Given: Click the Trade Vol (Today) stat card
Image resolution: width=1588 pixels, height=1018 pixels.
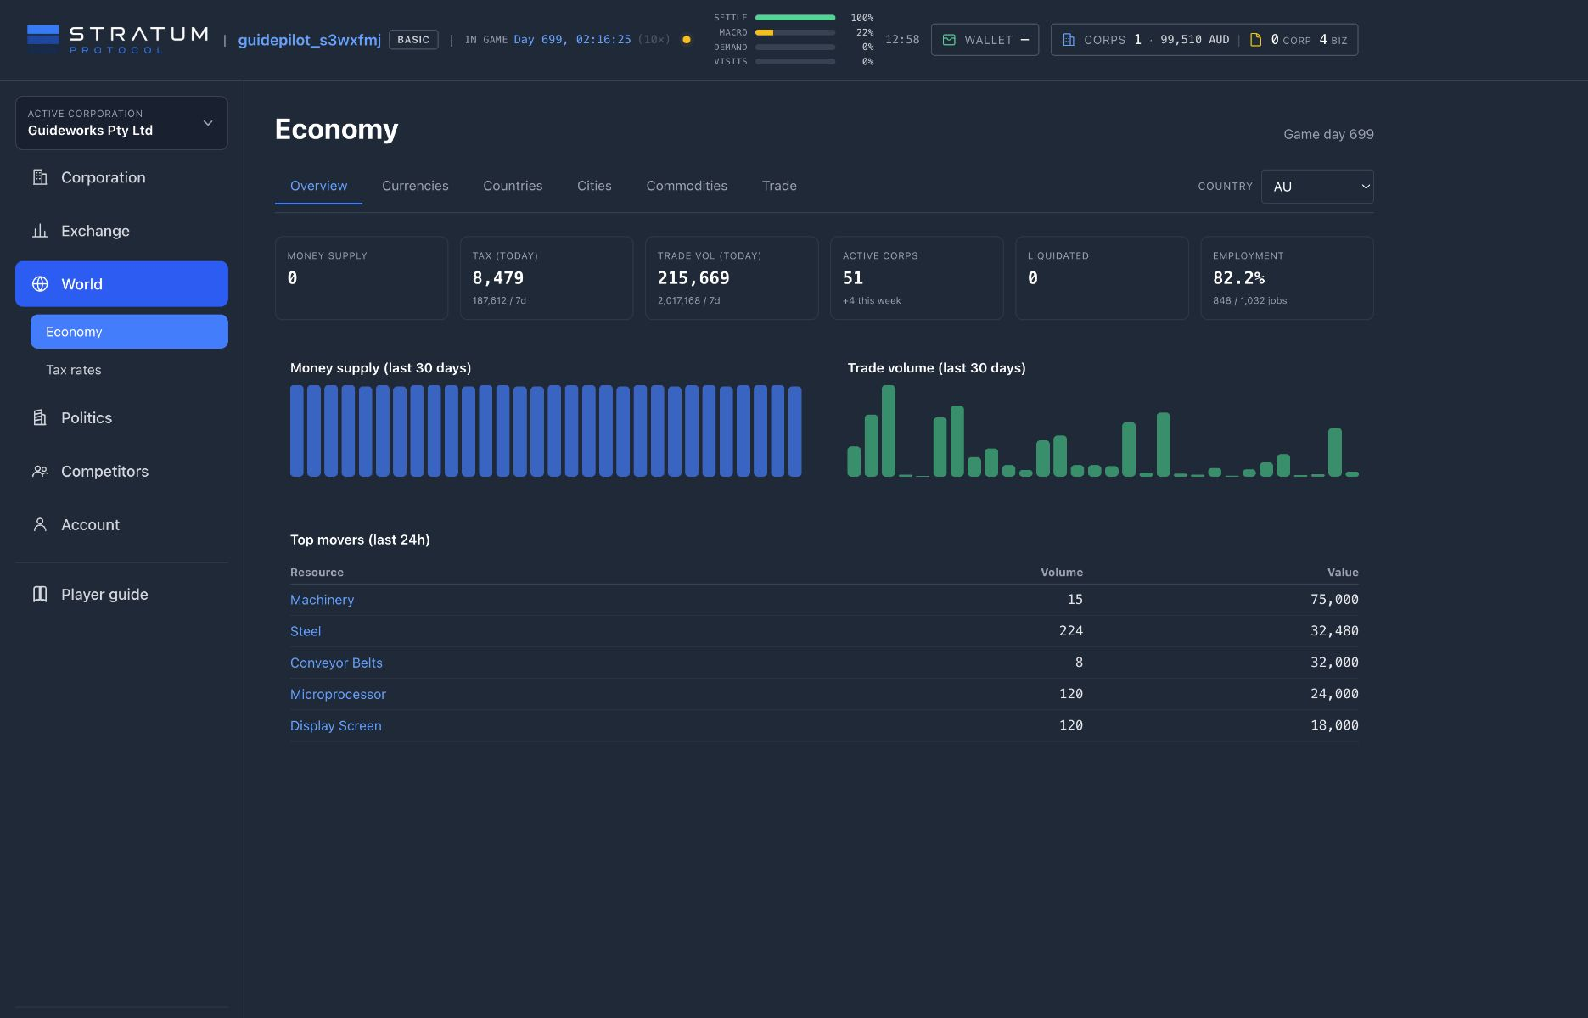Looking at the screenshot, I should (732, 278).
